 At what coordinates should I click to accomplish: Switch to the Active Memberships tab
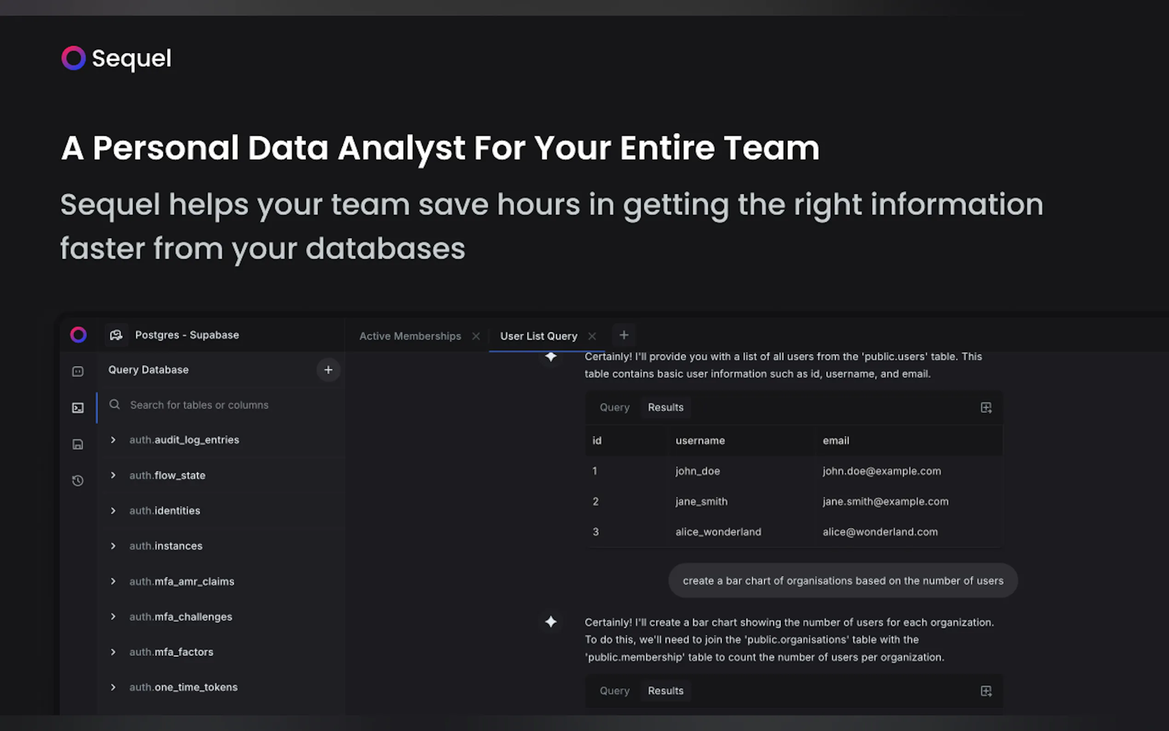coord(410,336)
